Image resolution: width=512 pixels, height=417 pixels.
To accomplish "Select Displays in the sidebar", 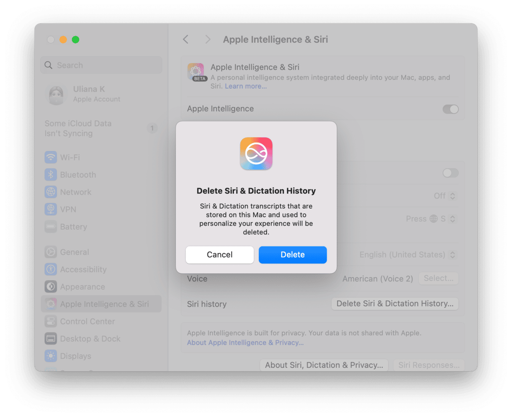I will (101, 356).
